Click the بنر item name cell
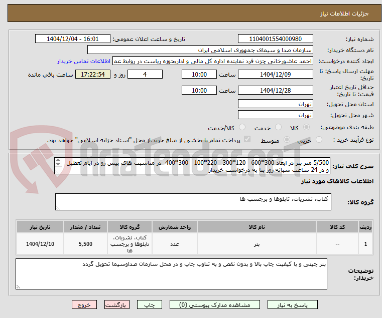This screenshot has height=318, width=382. [257, 244]
